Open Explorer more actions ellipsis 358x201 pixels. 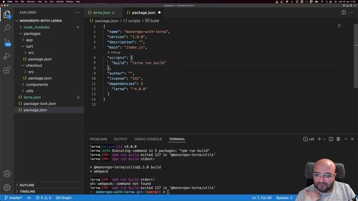pyautogui.click(x=77, y=12)
